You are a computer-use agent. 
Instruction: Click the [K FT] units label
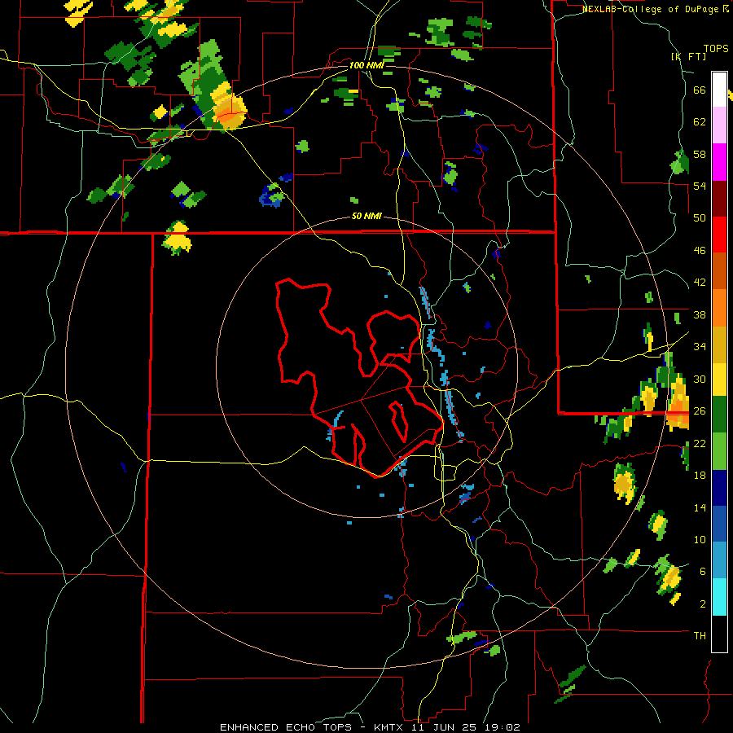click(689, 56)
